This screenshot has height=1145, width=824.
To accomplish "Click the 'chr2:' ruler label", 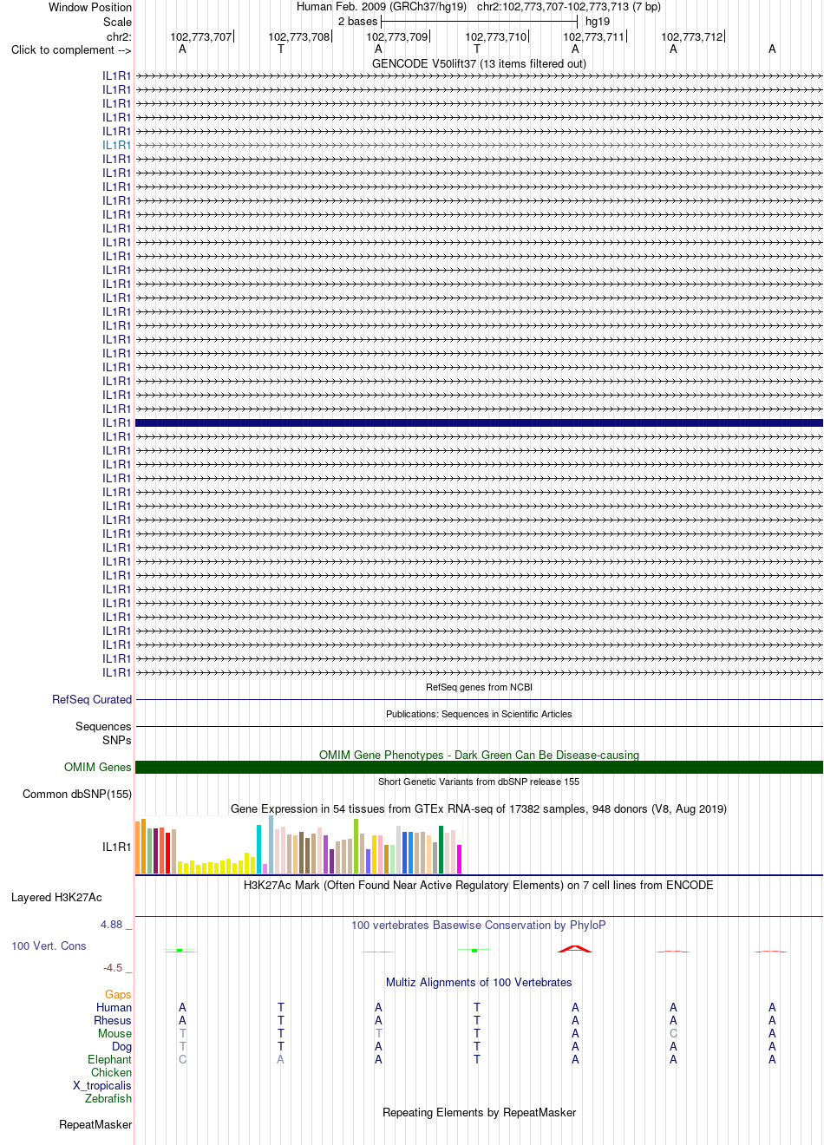I will [119, 36].
